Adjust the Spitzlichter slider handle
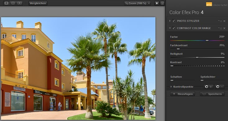 (x=202, y=80)
